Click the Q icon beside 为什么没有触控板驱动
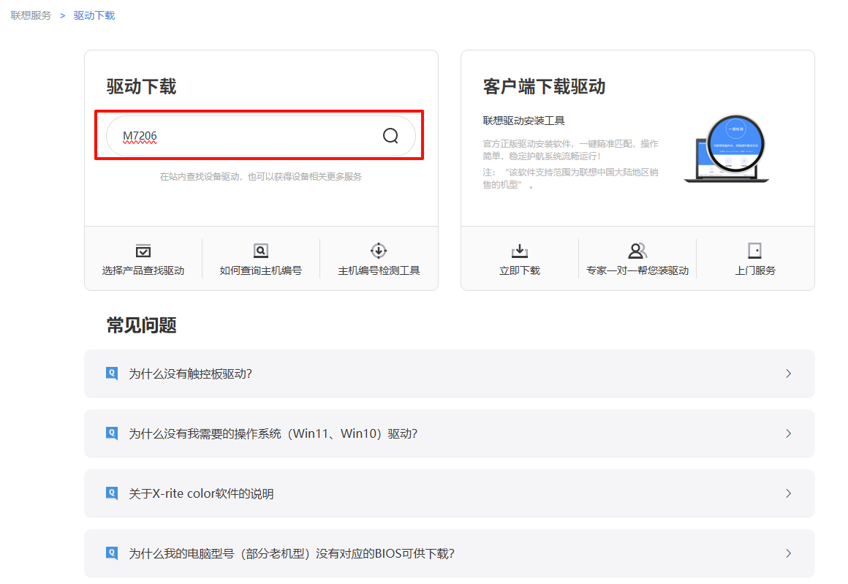Image resolution: width=848 pixels, height=584 pixels. [x=111, y=373]
